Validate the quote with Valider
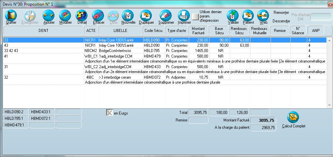The image size is (333, 157). [233, 16]
